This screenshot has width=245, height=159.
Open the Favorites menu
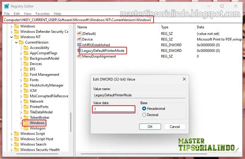pyautogui.click(x=42, y=14)
